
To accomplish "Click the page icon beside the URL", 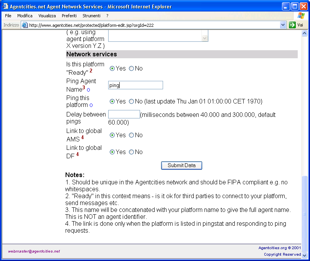I will coord(25,25).
